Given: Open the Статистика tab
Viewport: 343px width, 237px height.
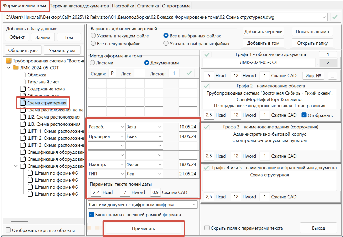Looking at the screenshot, I should point(148,6).
